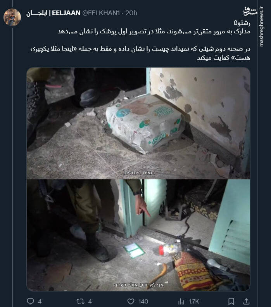271x307 pixels.
Task: Open the view analytics bar chart icon
Action: (x=181, y=302)
